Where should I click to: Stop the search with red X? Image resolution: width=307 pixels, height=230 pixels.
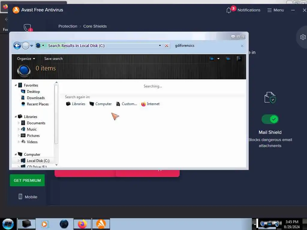click(167, 46)
